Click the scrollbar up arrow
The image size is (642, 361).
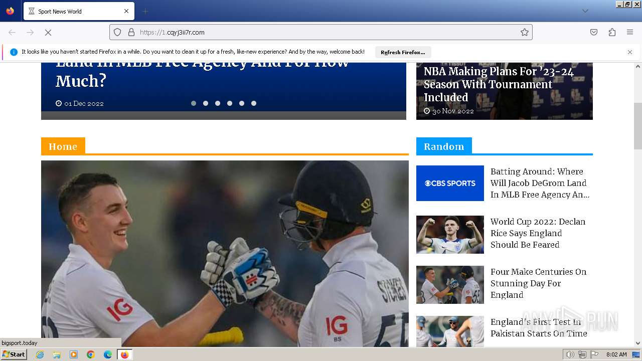pyautogui.click(x=638, y=66)
